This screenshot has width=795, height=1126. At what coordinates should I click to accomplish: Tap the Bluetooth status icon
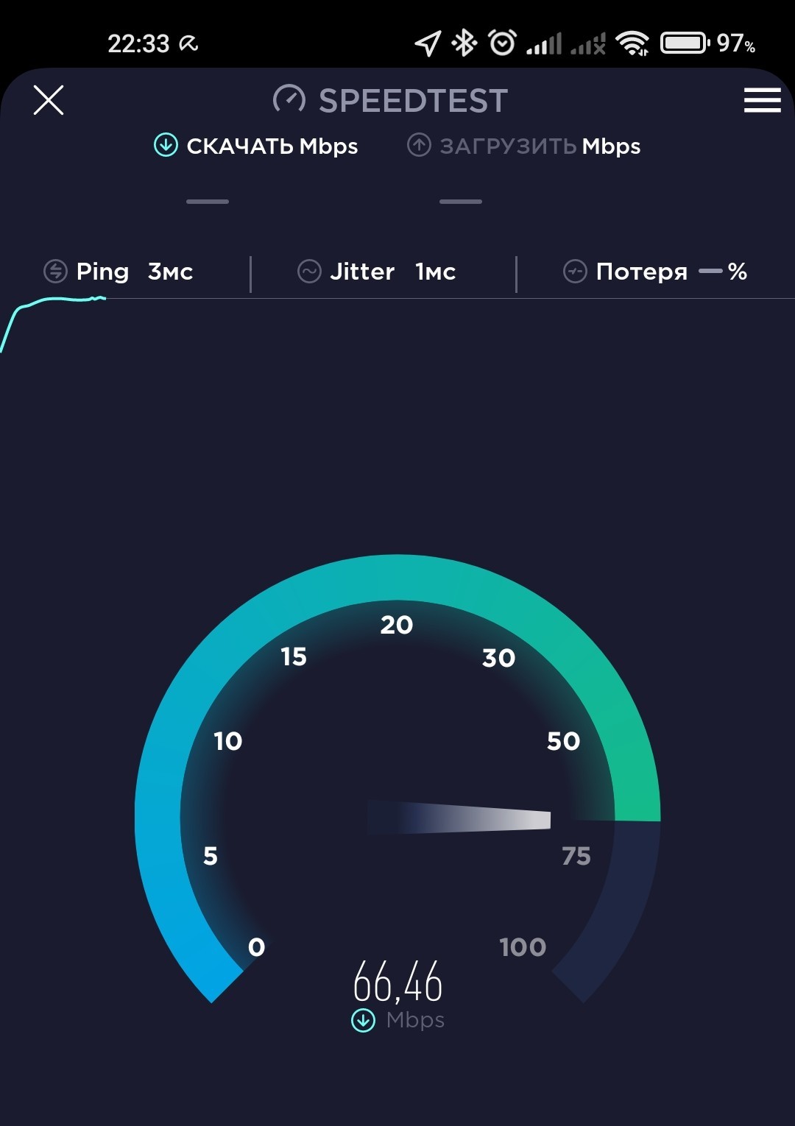[464, 43]
